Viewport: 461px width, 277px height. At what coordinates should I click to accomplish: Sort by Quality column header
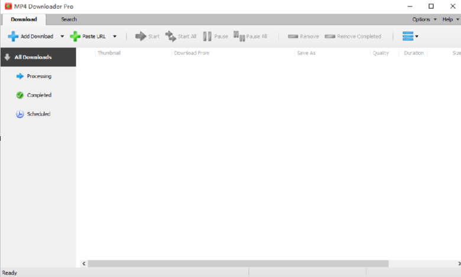tap(381, 53)
